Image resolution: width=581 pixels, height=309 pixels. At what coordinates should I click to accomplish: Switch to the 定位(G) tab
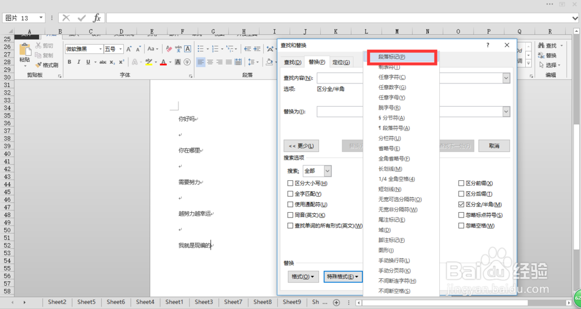pos(341,62)
